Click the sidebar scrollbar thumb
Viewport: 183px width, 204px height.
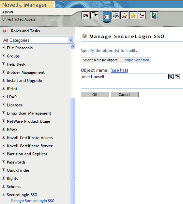click(72, 151)
